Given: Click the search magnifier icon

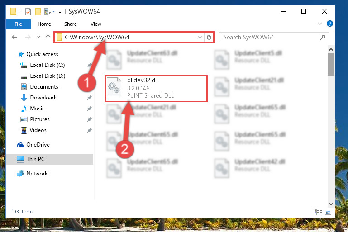Looking at the screenshot, I should 323,37.
